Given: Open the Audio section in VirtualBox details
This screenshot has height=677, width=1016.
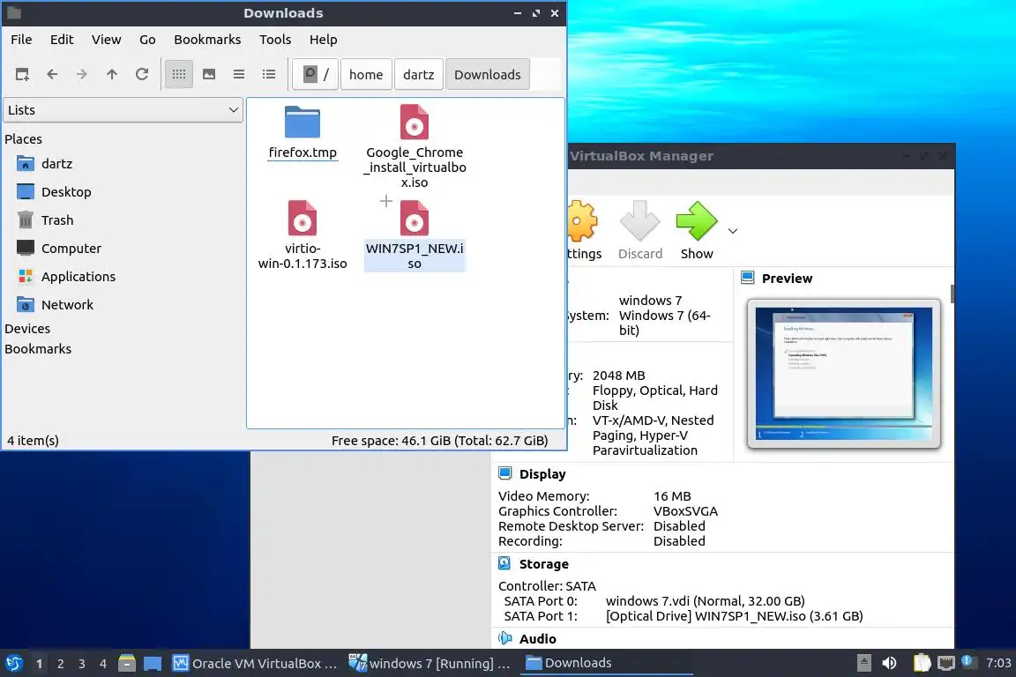Looking at the screenshot, I should coord(538,639).
